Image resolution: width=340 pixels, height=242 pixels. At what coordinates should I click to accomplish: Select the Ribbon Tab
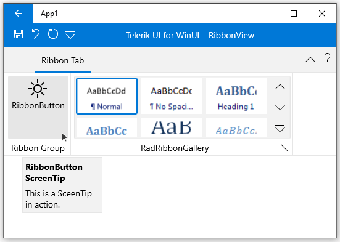point(63,60)
